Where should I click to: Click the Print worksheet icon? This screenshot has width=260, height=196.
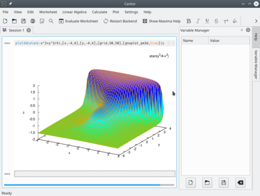click(32, 21)
